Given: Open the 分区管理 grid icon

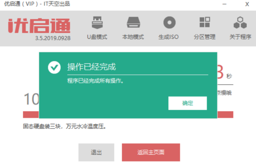Looking at the screenshot, I should (205, 22).
